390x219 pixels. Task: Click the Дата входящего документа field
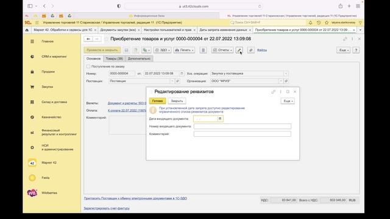205,119
